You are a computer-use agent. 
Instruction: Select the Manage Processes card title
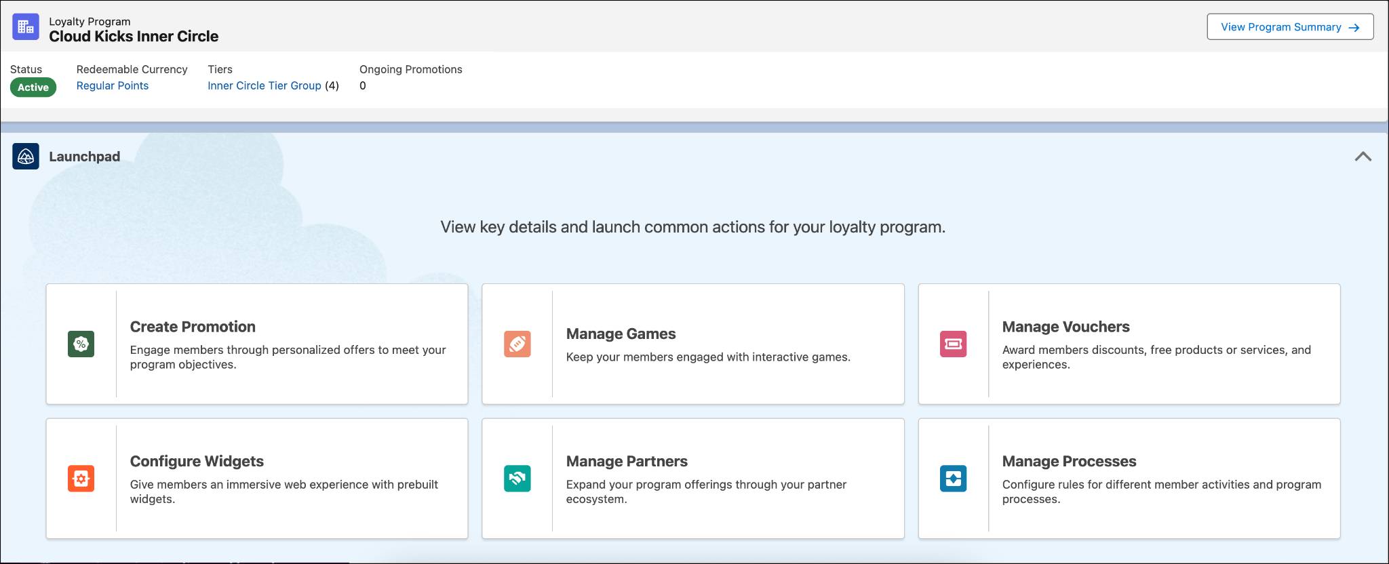1070,461
